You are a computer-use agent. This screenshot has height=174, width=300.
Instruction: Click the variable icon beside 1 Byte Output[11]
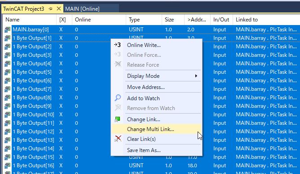click(7, 123)
